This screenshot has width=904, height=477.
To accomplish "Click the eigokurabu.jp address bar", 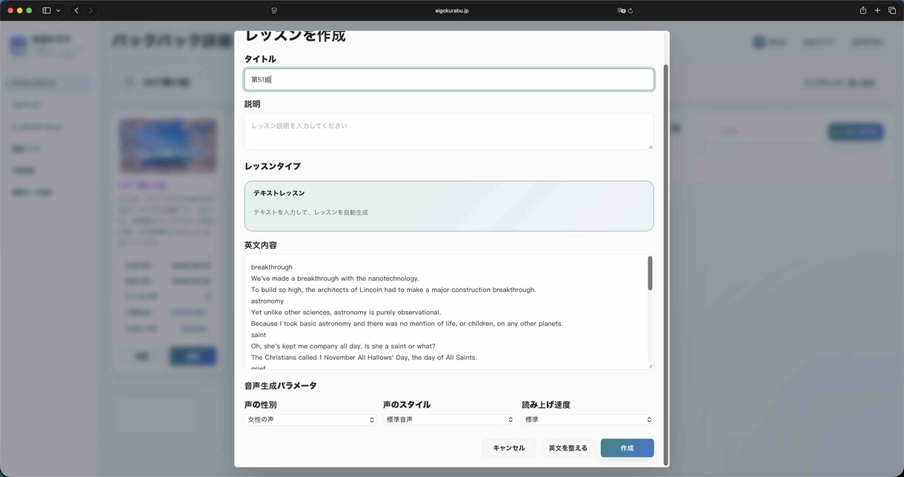I will point(451,10).
